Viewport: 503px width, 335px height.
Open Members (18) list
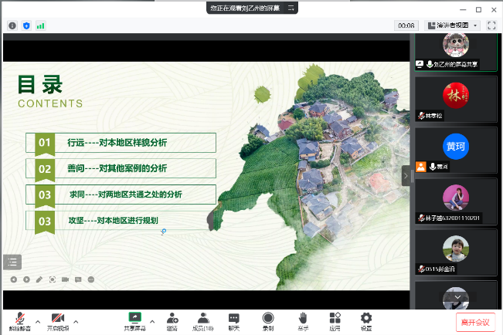(202, 317)
